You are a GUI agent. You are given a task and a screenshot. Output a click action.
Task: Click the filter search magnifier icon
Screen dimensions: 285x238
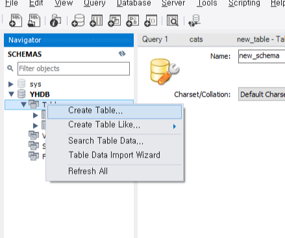(10, 68)
